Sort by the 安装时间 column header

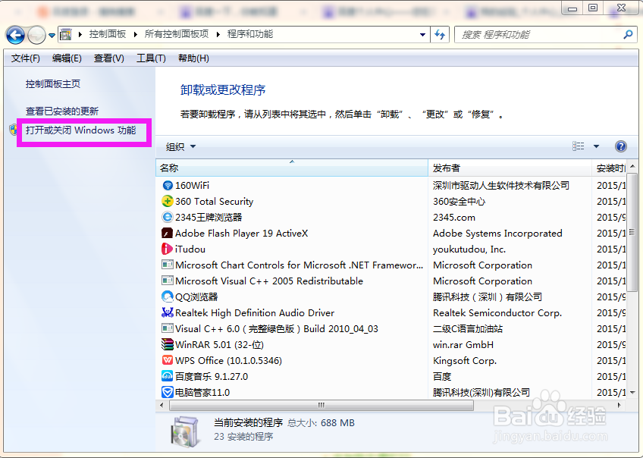point(610,168)
